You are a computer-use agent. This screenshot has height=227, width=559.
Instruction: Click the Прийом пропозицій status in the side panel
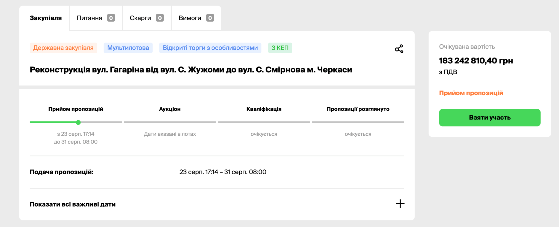(471, 93)
